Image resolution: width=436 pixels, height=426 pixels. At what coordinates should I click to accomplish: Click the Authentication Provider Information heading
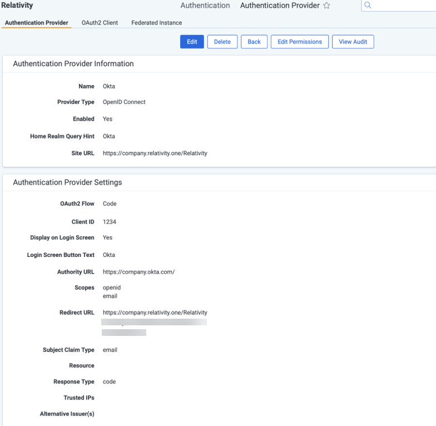73,63
